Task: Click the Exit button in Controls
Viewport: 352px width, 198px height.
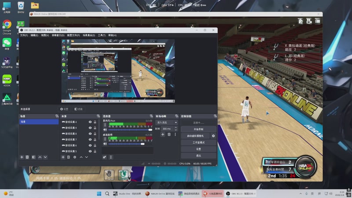Action: 198,156
